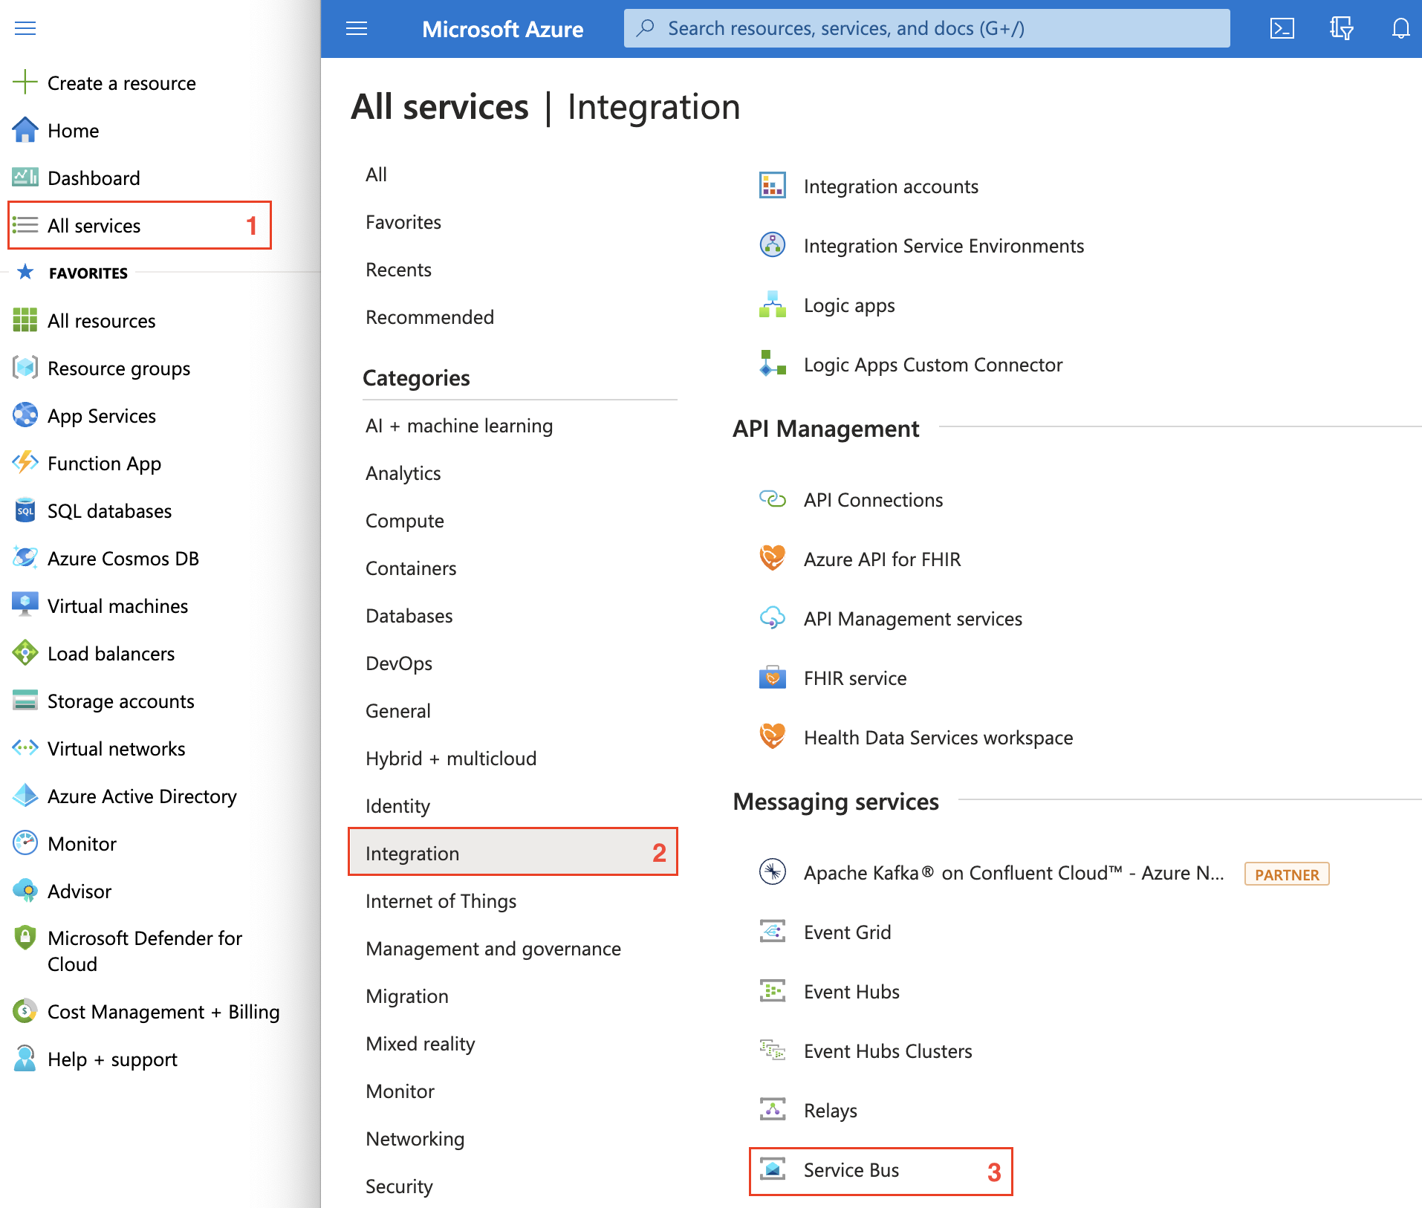This screenshot has height=1208, width=1422.
Task: Select the DevOps category
Action: [399, 663]
